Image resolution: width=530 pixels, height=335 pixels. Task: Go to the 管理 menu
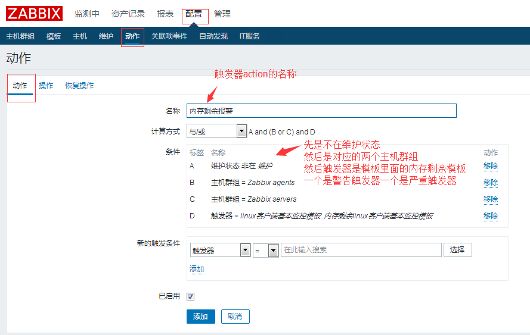[222, 14]
